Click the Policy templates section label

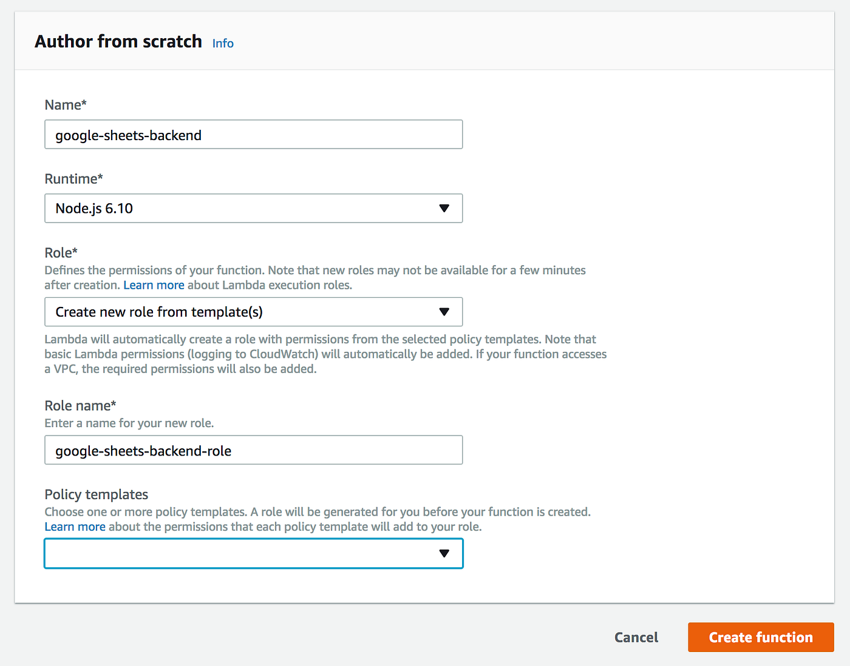click(96, 494)
